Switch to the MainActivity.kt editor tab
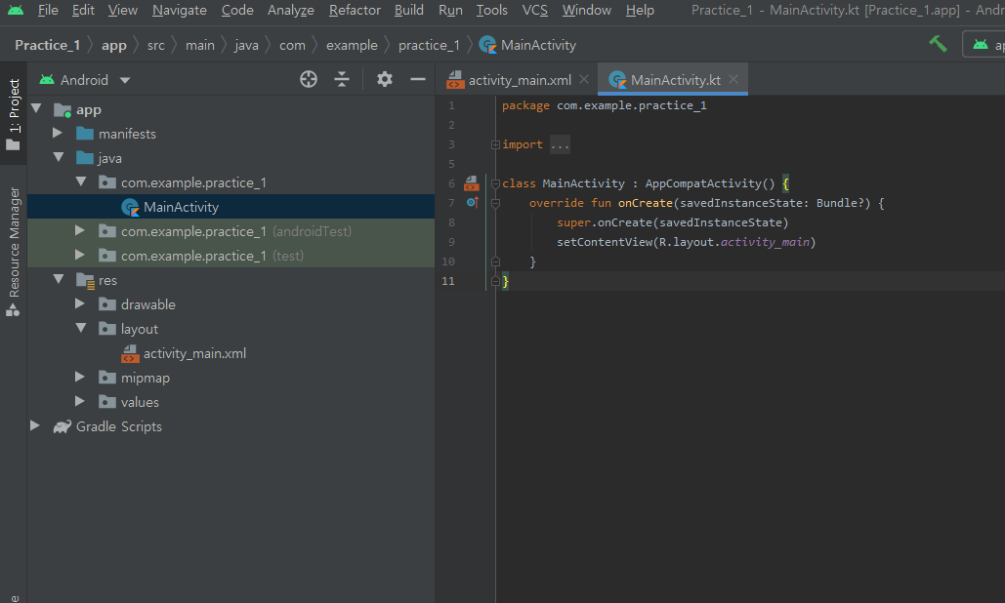The image size is (1005, 603). [673, 80]
